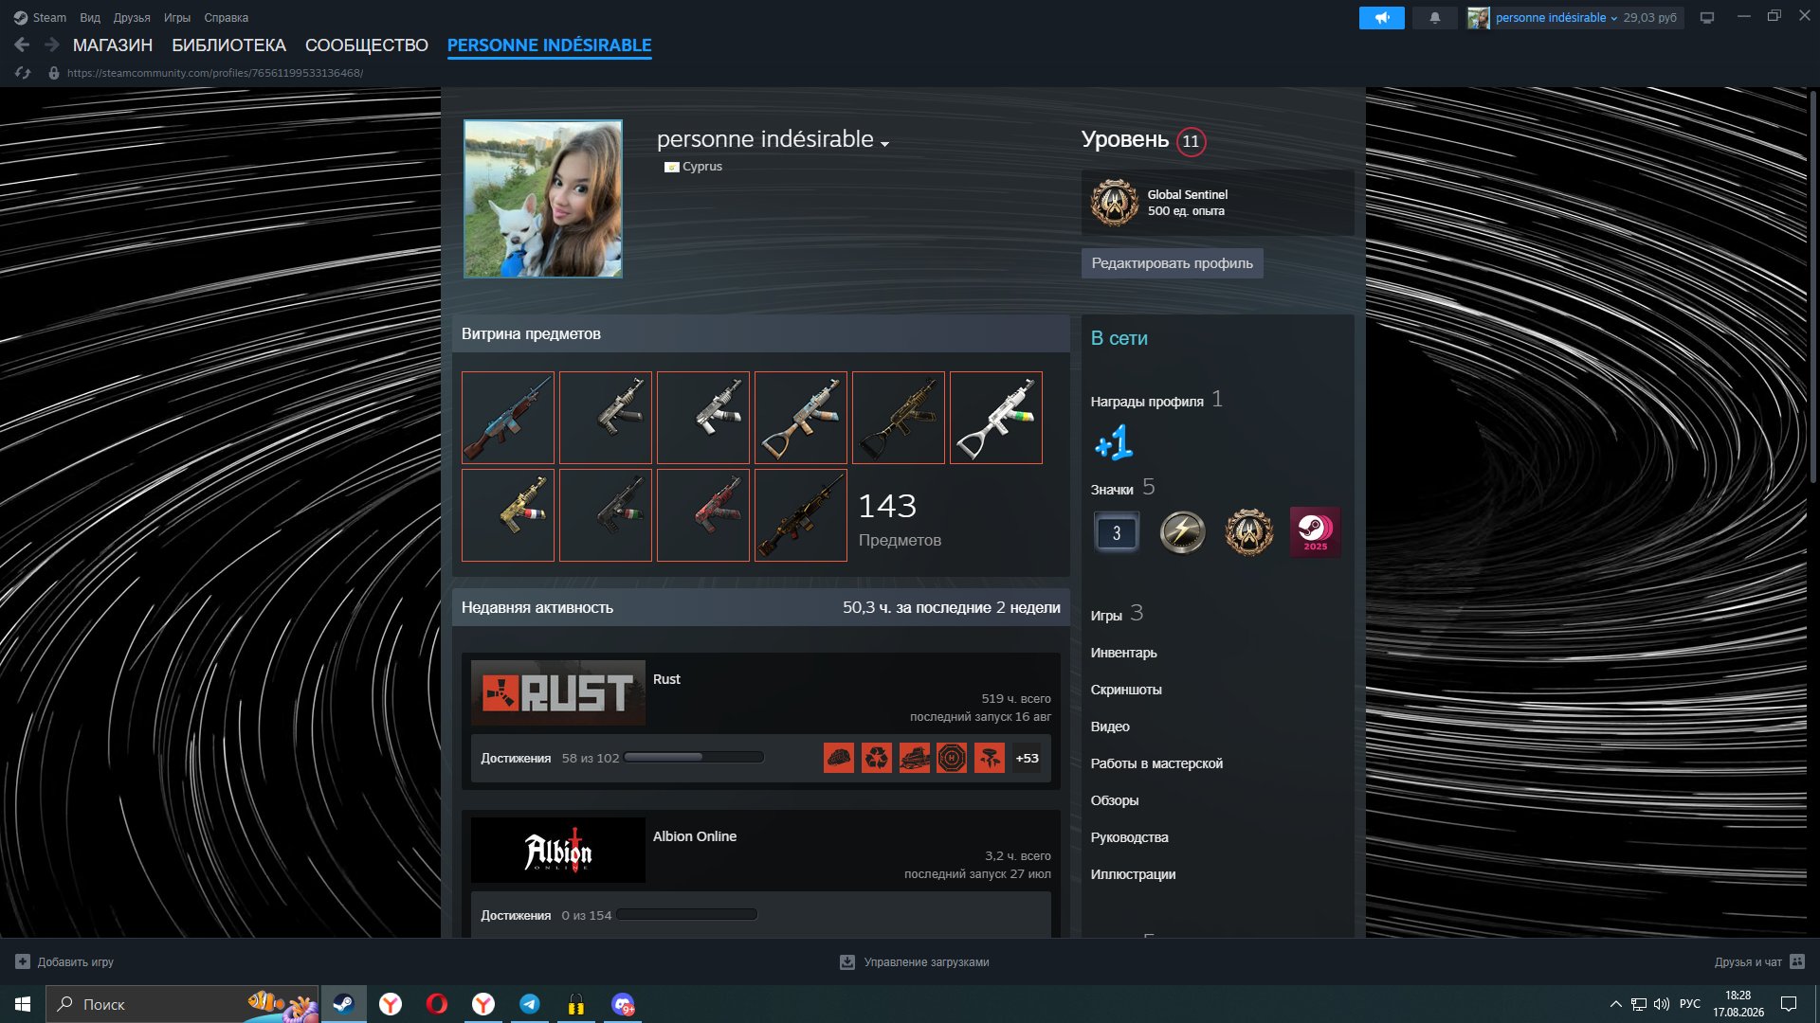Open Steam announcements megaphone button
Image resolution: width=1820 pixels, height=1023 pixels.
[x=1381, y=18]
